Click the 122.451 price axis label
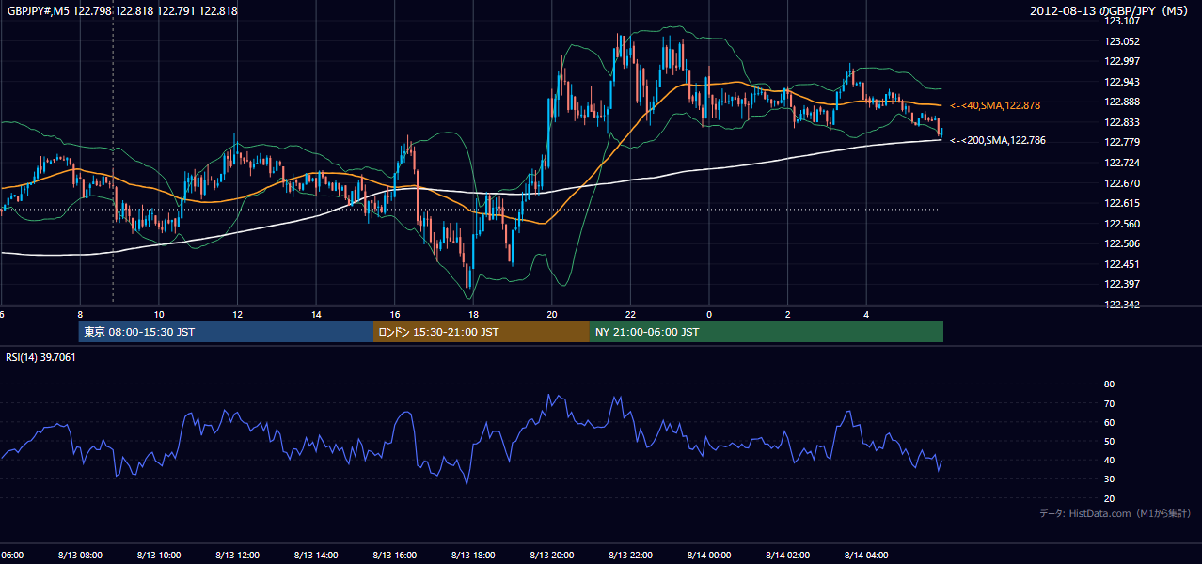 point(1121,264)
